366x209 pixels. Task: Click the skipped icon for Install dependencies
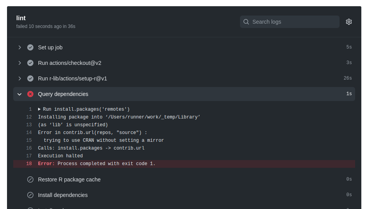pos(30,195)
